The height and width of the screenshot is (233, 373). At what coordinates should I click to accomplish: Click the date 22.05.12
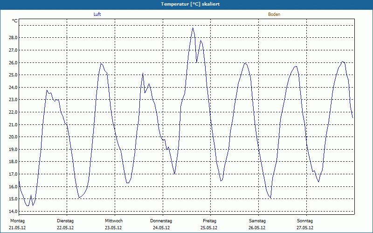tap(65, 228)
